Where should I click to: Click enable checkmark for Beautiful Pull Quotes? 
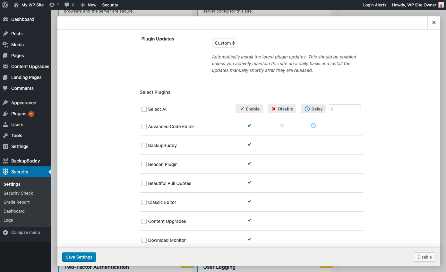pos(249,182)
